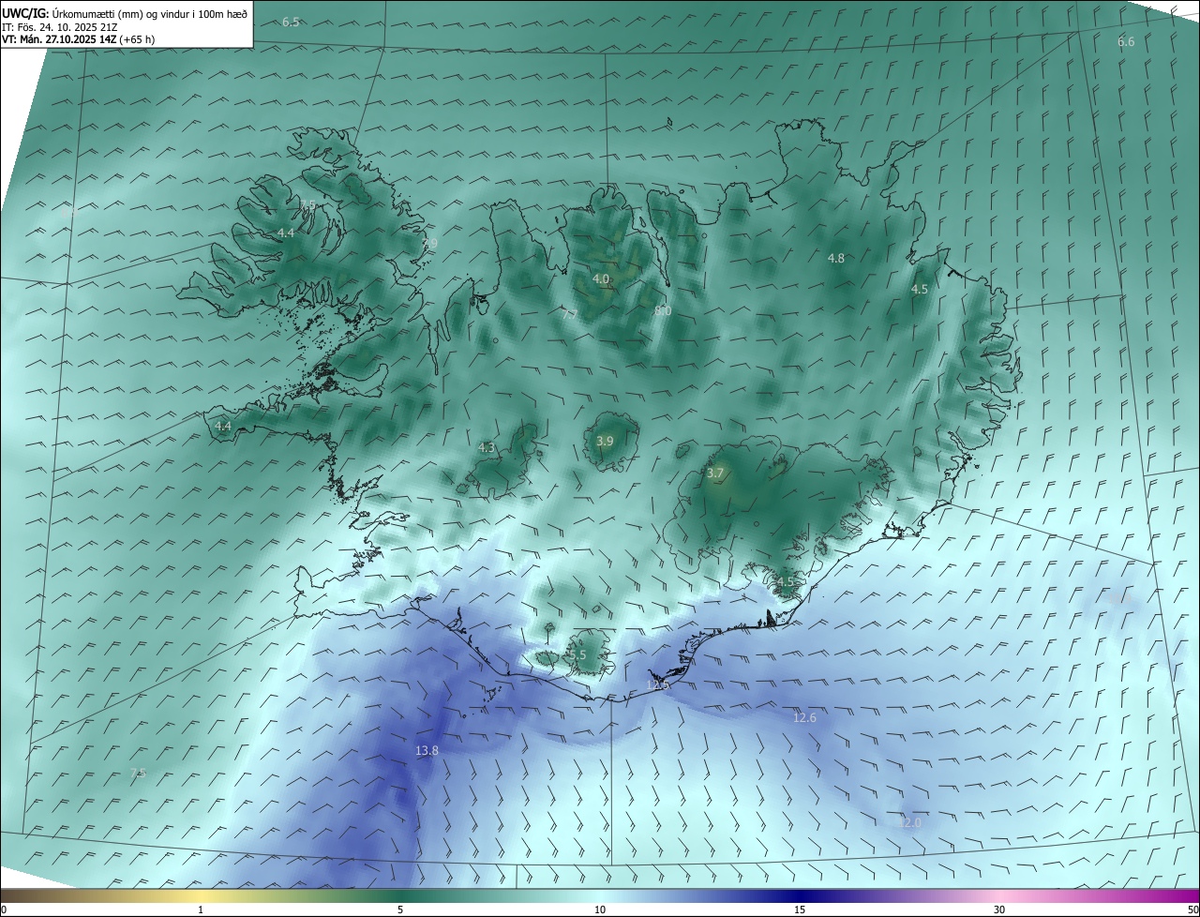Click the 5.5 value label
This screenshot has height=917, width=1200.
(x=577, y=654)
